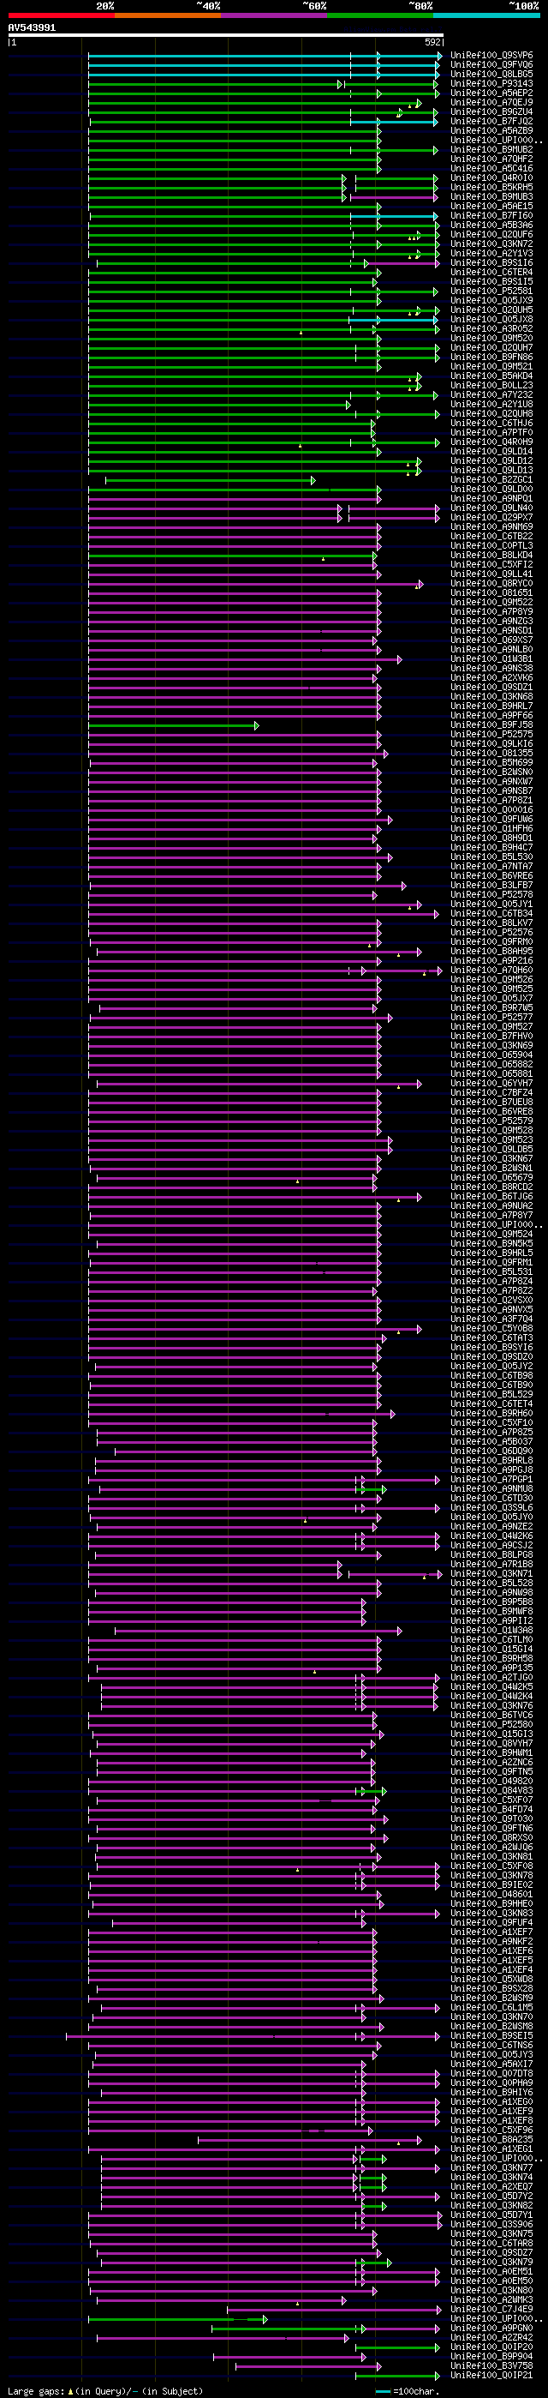
Task: Select the UniRef100_A7QH60 label
Action: 491,970
